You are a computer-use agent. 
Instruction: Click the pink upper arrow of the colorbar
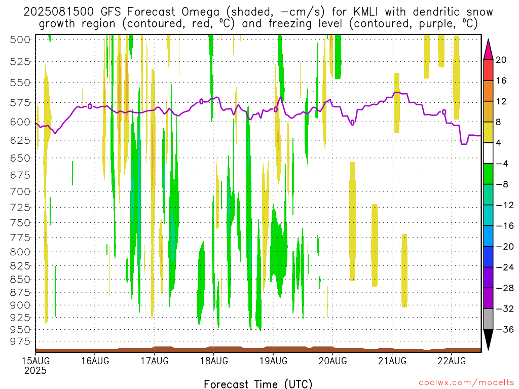tap(488, 50)
